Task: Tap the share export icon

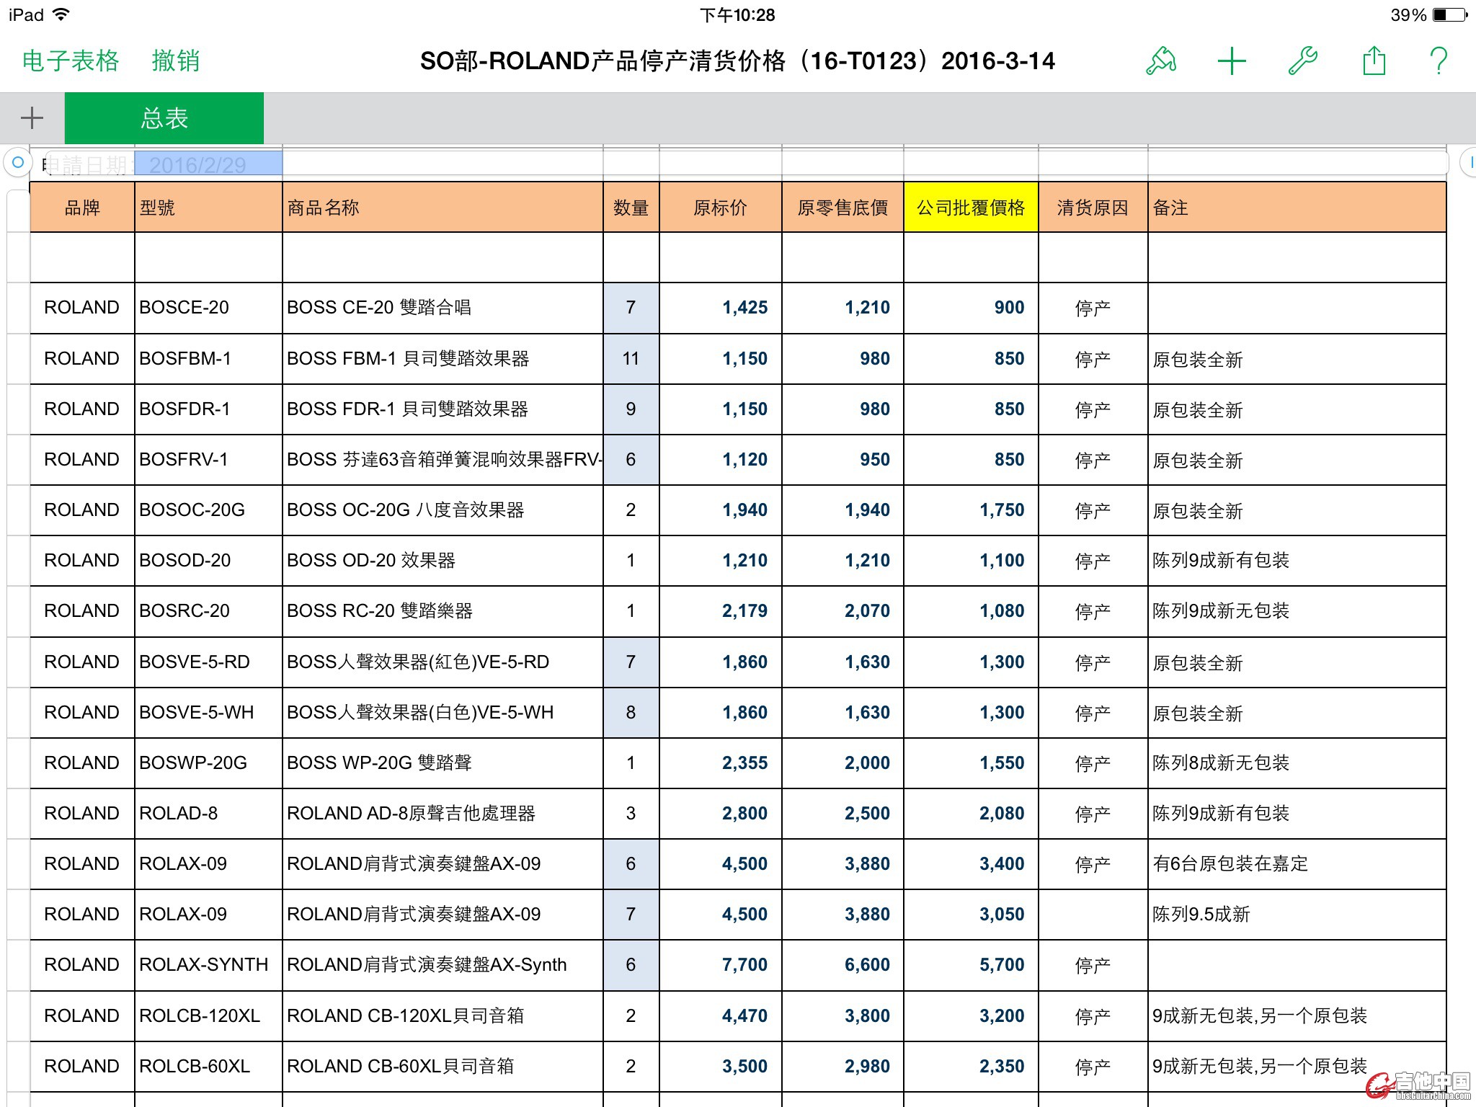Action: pyautogui.click(x=1374, y=61)
